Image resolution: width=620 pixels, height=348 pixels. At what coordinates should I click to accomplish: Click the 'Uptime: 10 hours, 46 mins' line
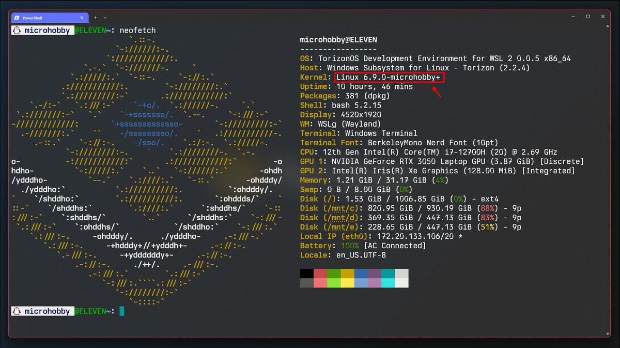click(x=357, y=87)
